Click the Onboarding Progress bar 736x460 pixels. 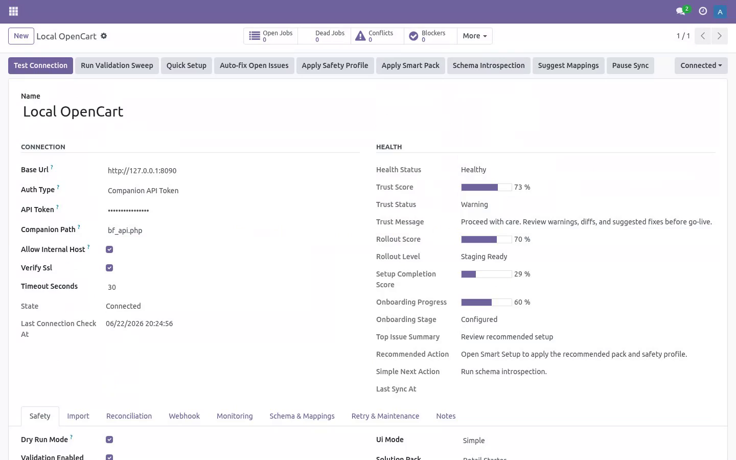486,303
